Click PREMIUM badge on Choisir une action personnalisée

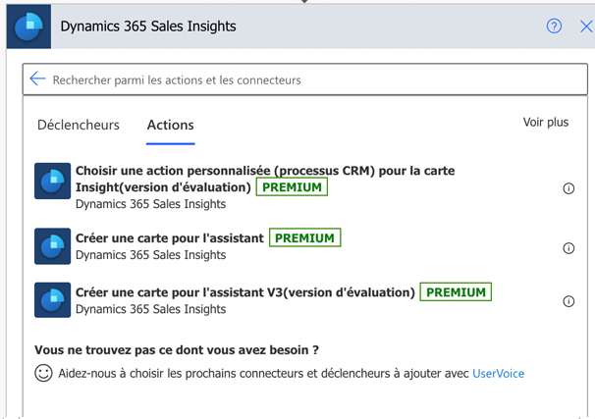click(292, 187)
